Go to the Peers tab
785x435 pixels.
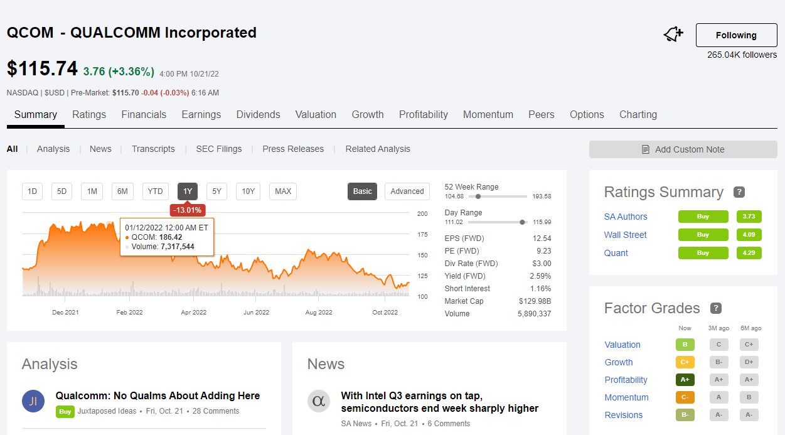(x=542, y=114)
